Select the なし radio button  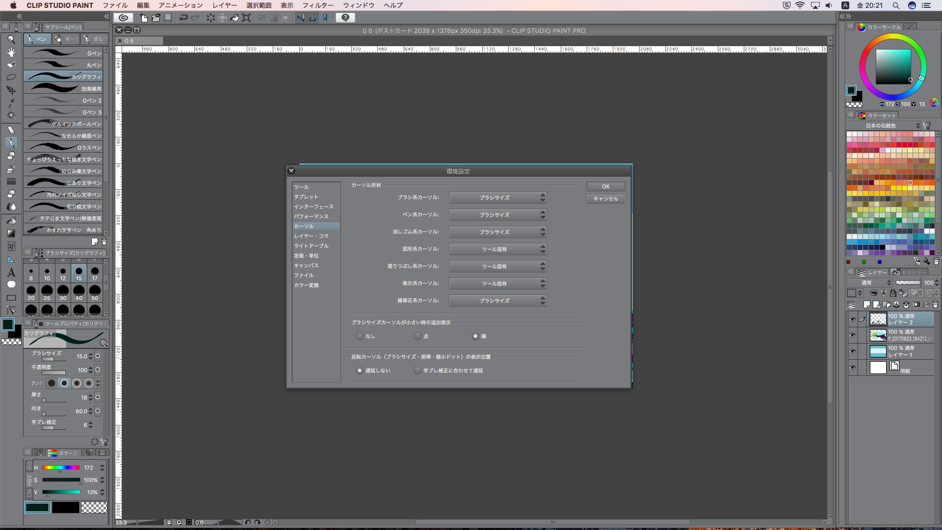(x=360, y=336)
